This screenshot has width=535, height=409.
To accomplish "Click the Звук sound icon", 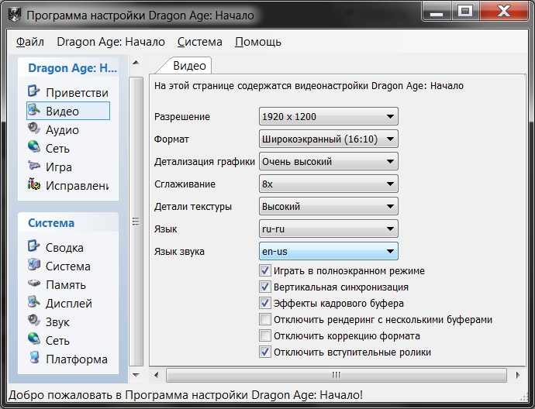I will (34, 321).
